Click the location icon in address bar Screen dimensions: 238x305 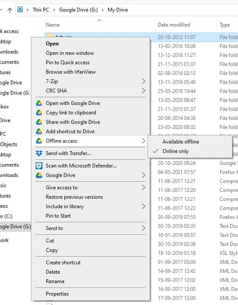[20, 9]
